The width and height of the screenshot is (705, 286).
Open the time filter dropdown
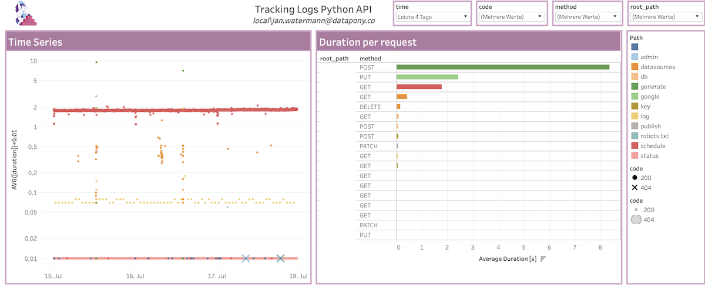[433, 17]
